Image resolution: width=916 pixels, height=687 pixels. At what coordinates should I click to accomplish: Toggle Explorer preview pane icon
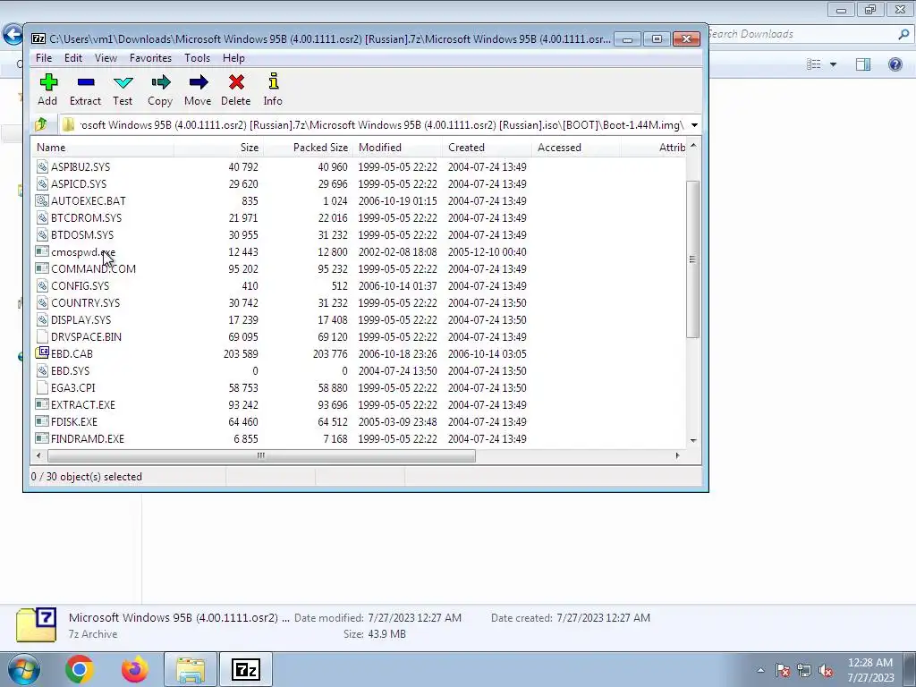[x=863, y=64]
